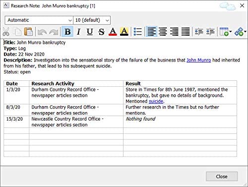Expand the insert table dropdown arrow
This screenshot has height=187, width=248.
(231, 31)
